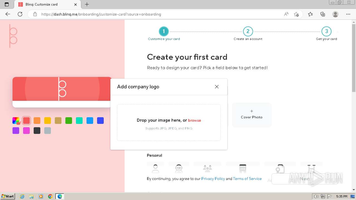The width and height of the screenshot is (356, 200).
Task: Close the Blinq Customize card tab
Action: coord(76,4)
